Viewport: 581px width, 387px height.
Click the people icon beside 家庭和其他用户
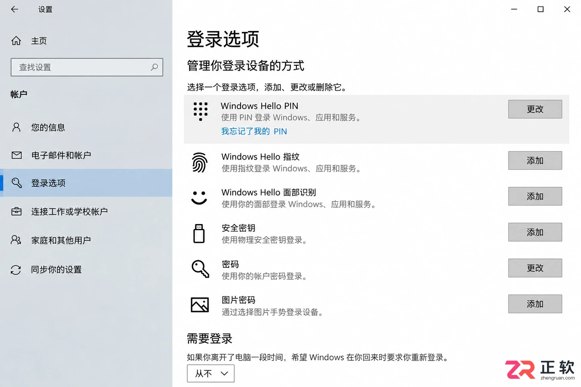[16, 240]
